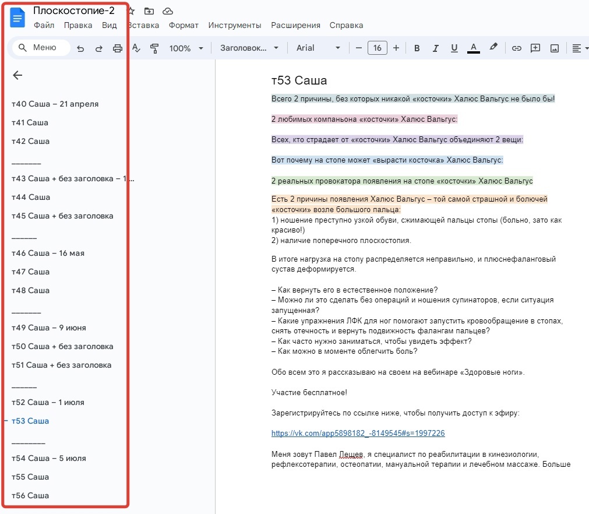Open the Формат menu
589x514 pixels.
[184, 25]
